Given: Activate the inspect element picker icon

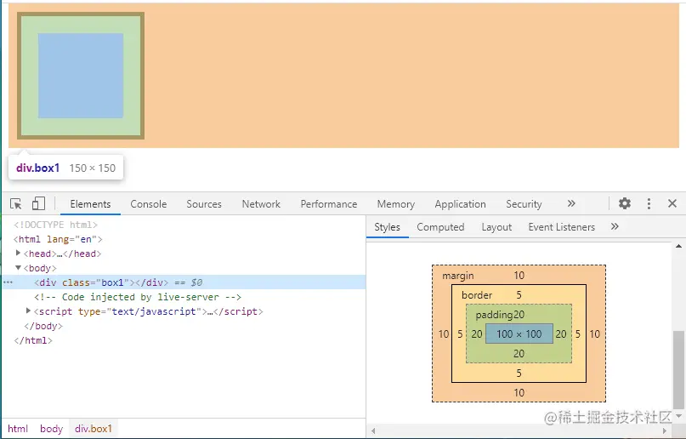Looking at the screenshot, I should [x=16, y=203].
